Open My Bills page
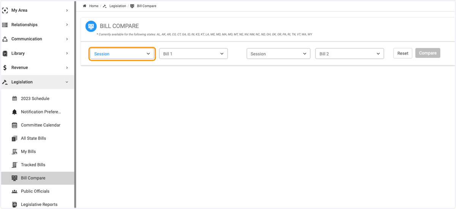The height and width of the screenshot is (209, 456). pyautogui.click(x=37, y=152)
